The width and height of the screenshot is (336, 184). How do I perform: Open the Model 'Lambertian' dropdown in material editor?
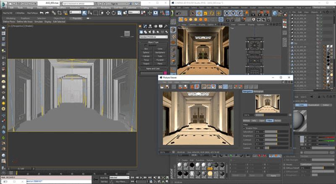(x=317, y=164)
